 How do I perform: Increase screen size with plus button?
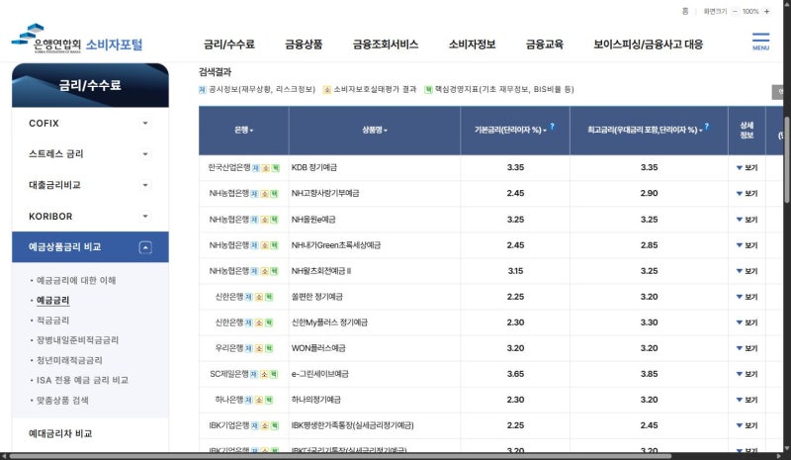(x=766, y=11)
